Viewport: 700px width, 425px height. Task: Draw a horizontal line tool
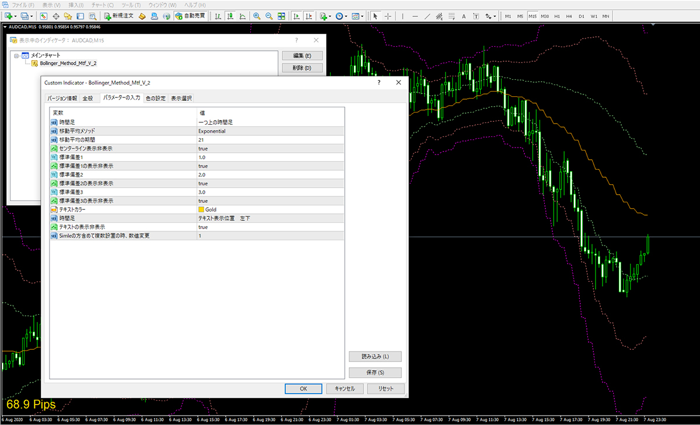415,16
